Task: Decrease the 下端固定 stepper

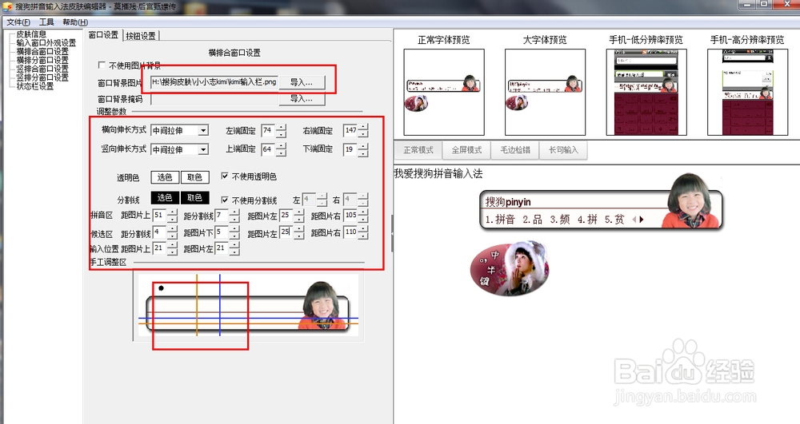Action: [363, 153]
